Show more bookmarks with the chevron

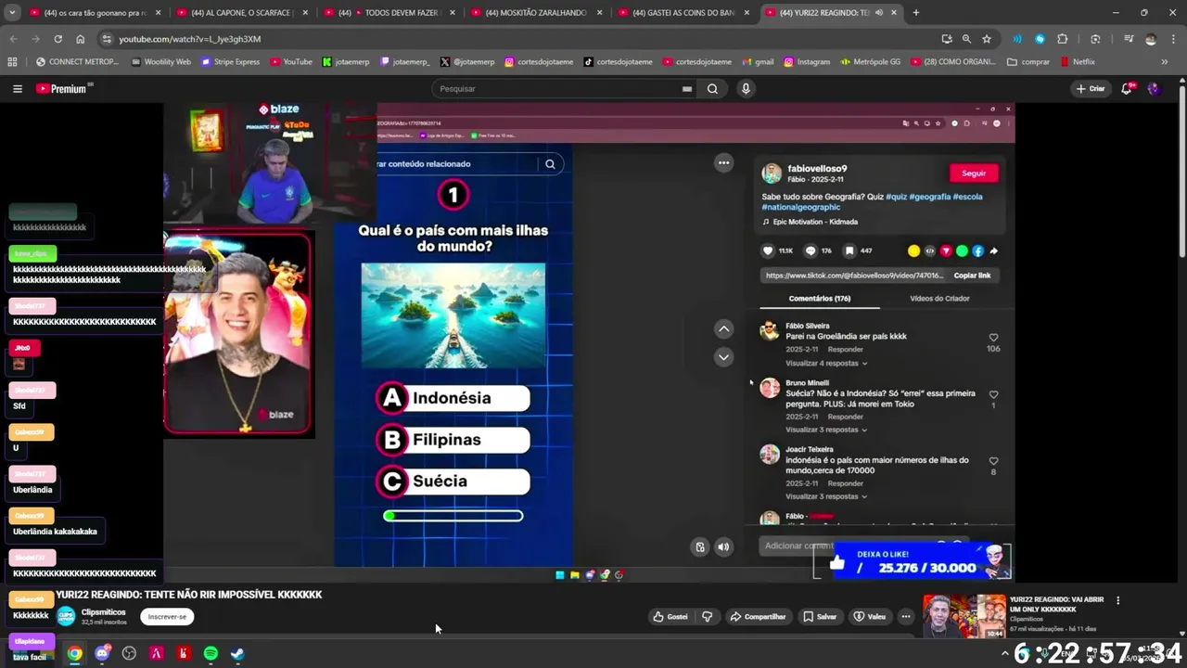[1165, 62]
